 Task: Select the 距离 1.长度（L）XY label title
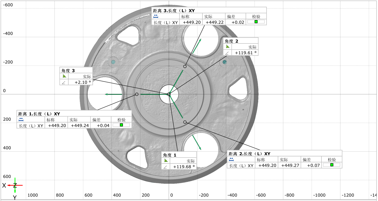tap(39, 114)
